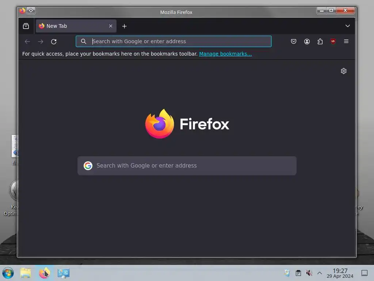Open Firefox View from tab strip icon
Viewport: 374px width, 281px height.
click(26, 26)
